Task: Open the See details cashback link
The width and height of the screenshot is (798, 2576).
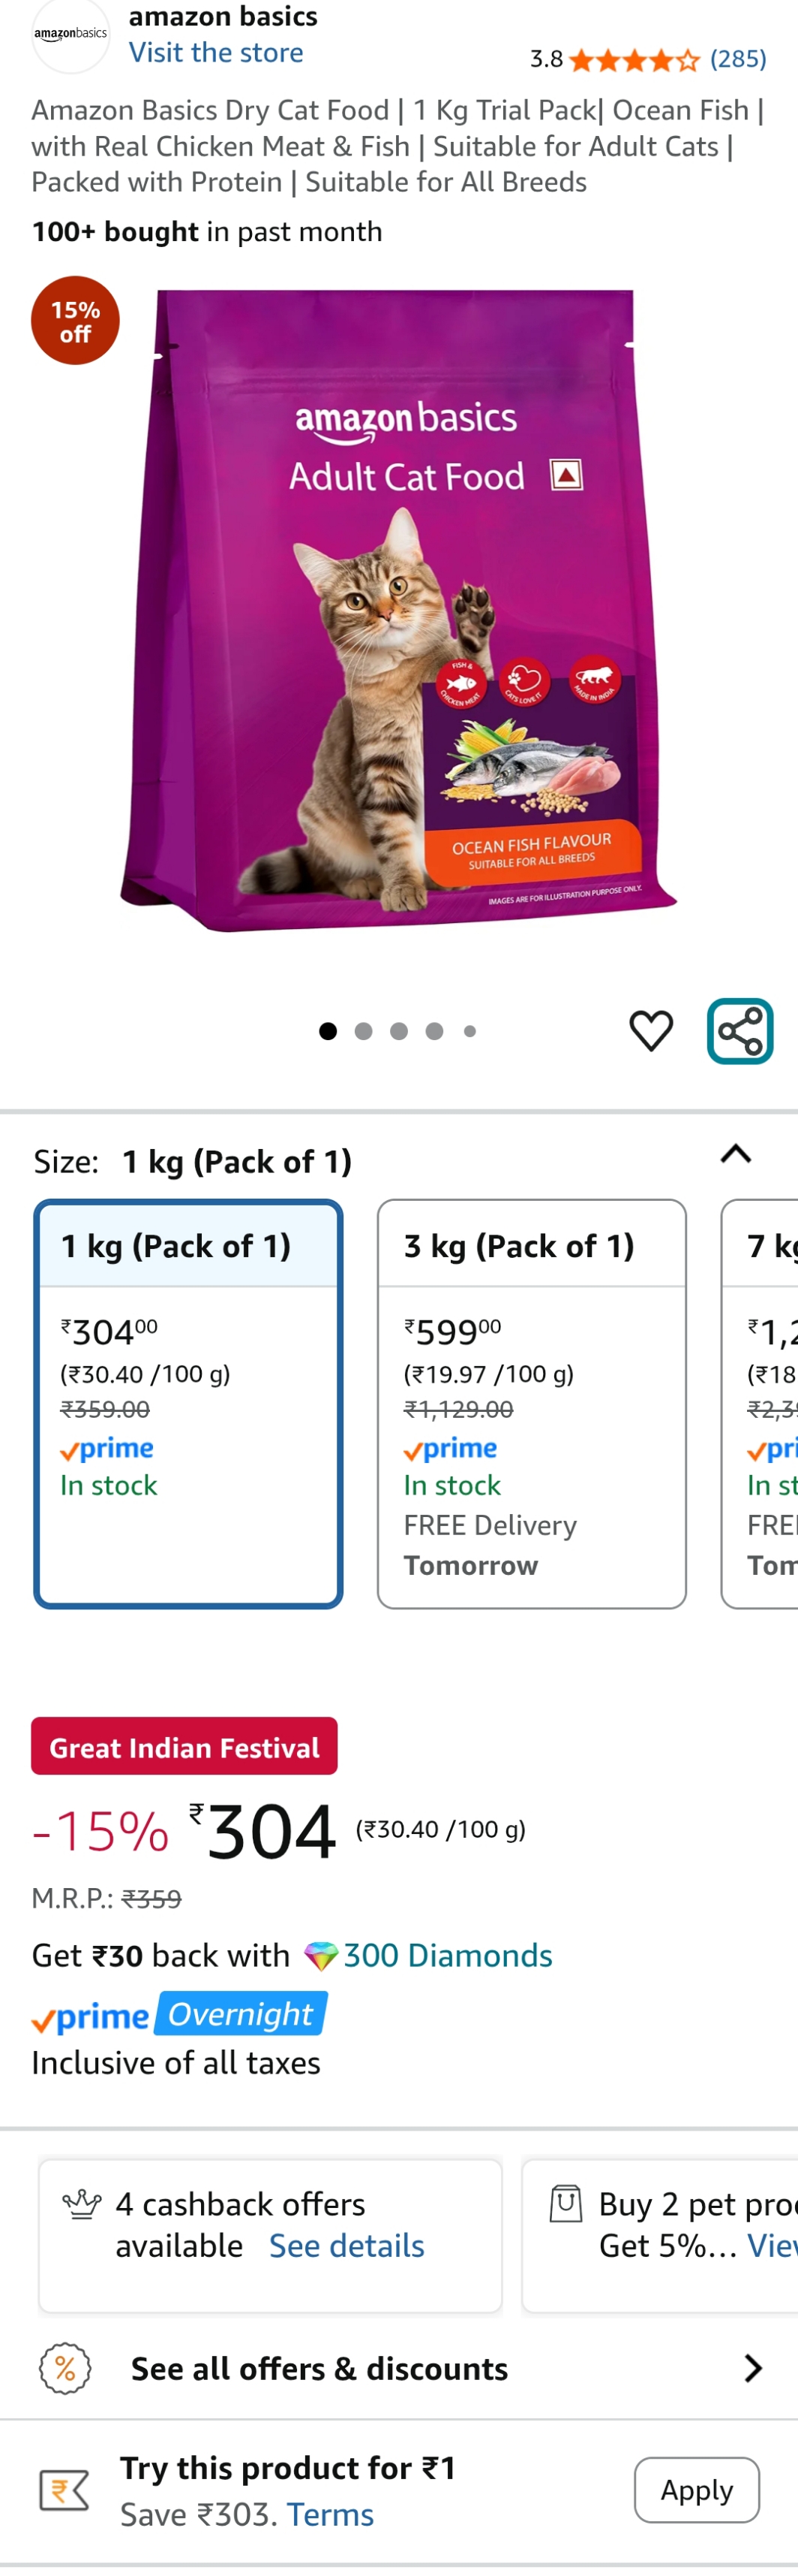Action: 346,2246
